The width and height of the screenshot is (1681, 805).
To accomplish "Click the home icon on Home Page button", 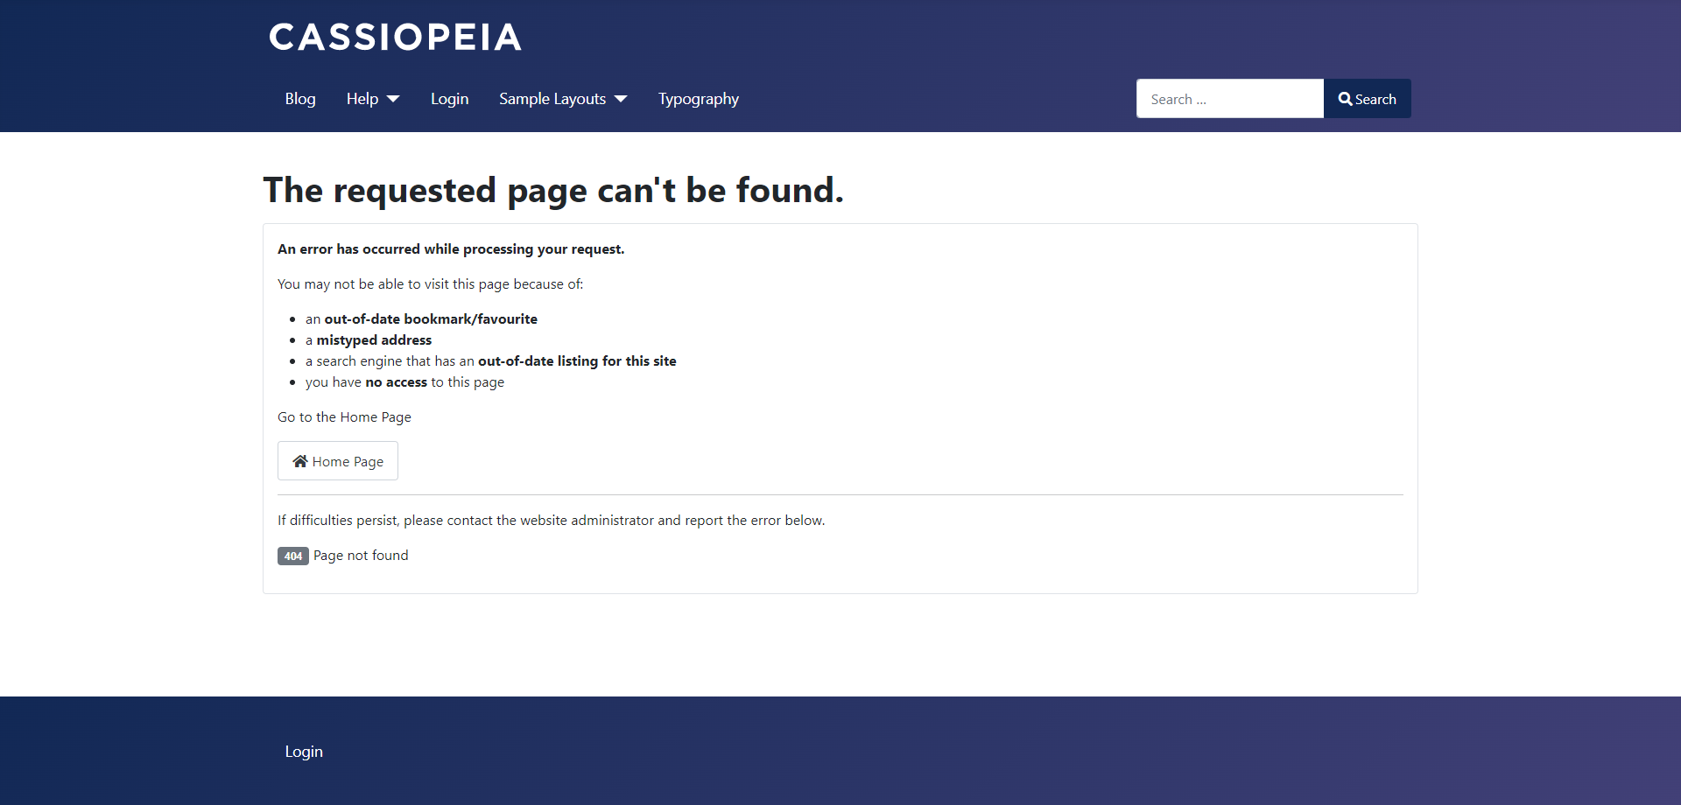I will tap(301, 461).
